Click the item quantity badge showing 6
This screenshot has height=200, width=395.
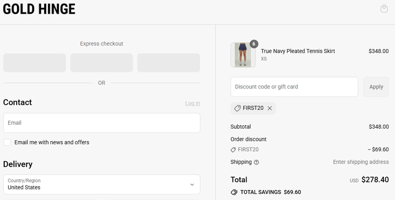(x=254, y=44)
